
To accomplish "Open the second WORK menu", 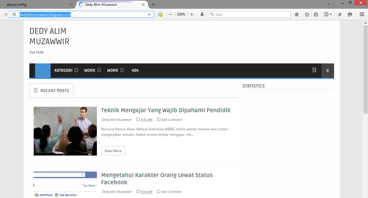I will click(113, 70).
